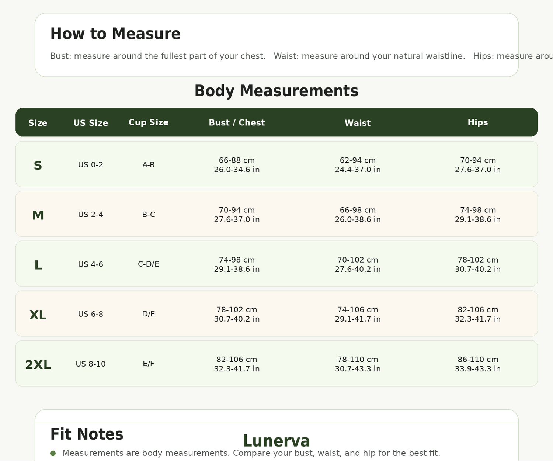Click the D/E cup size for XL
553x461 pixels.
pyautogui.click(x=149, y=314)
